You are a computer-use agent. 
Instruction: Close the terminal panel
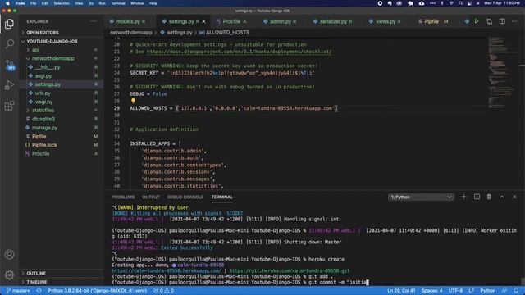[x=514, y=197]
